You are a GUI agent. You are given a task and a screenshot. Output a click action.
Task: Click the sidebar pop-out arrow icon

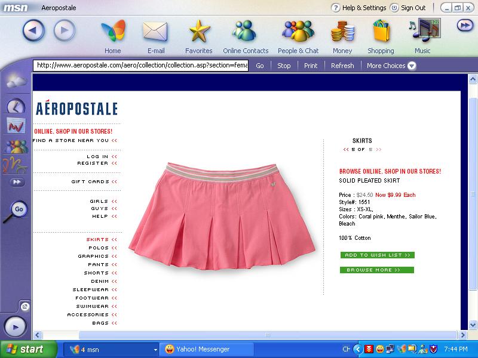25,306
